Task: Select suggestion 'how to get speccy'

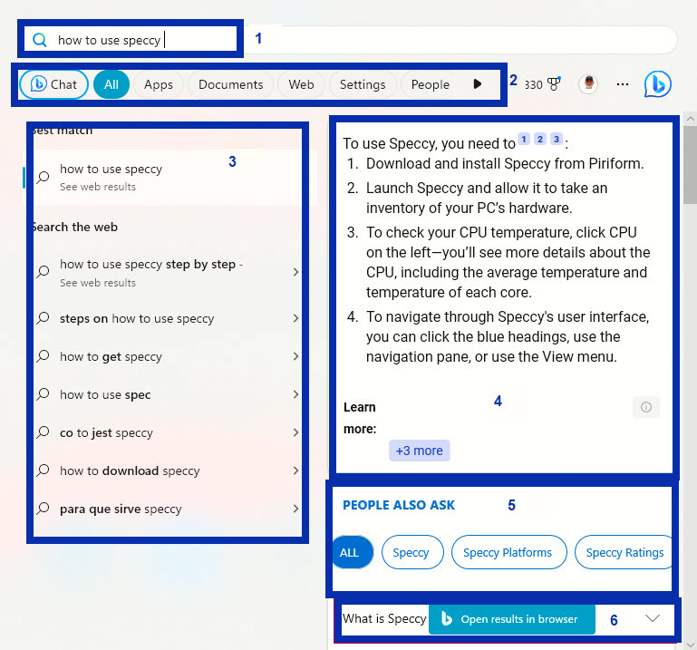Action: (x=111, y=356)
